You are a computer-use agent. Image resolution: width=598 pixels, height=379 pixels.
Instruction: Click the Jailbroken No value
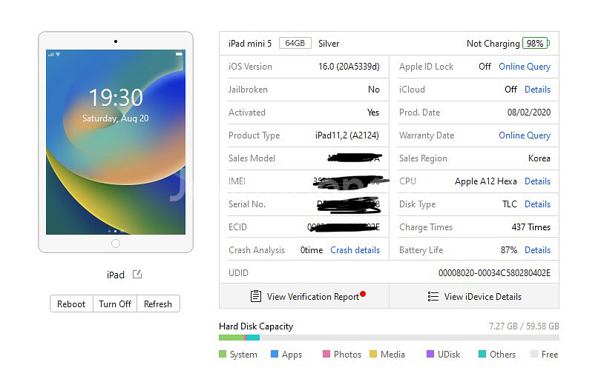pos(374,90)
